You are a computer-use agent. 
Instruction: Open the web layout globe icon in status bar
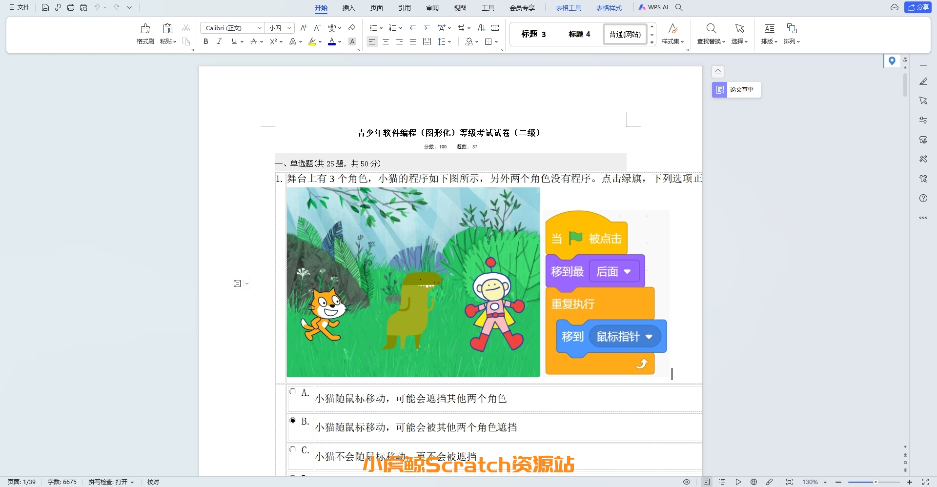coord(754,482)
